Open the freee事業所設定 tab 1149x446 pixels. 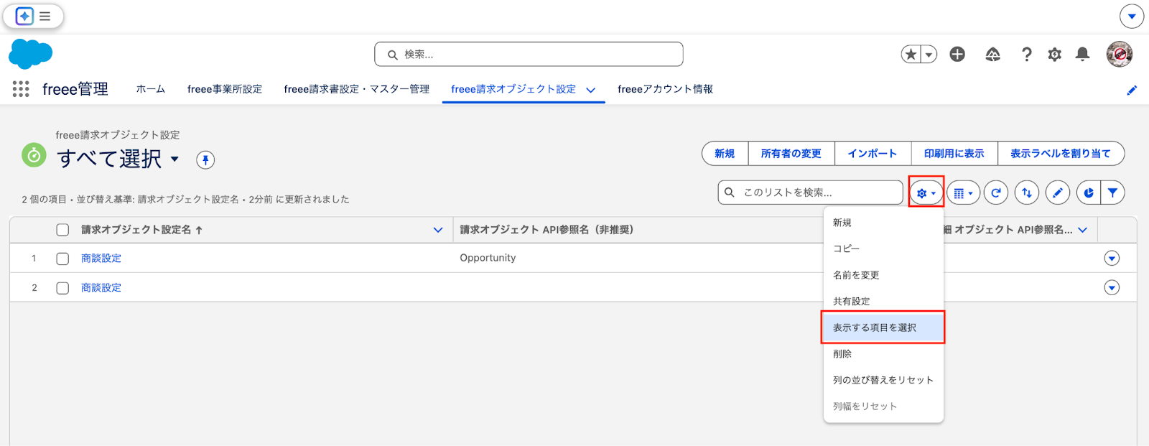pos(225,89)
